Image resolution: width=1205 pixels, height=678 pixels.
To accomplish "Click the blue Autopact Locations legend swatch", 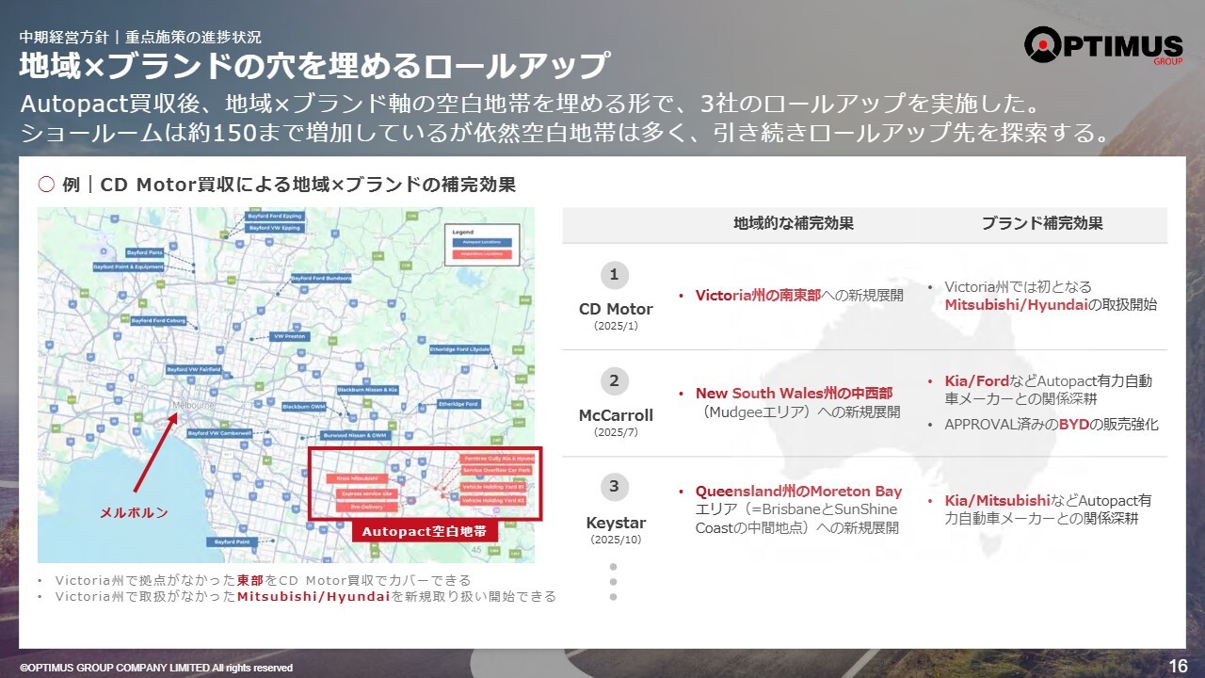I will click(481, 242).
